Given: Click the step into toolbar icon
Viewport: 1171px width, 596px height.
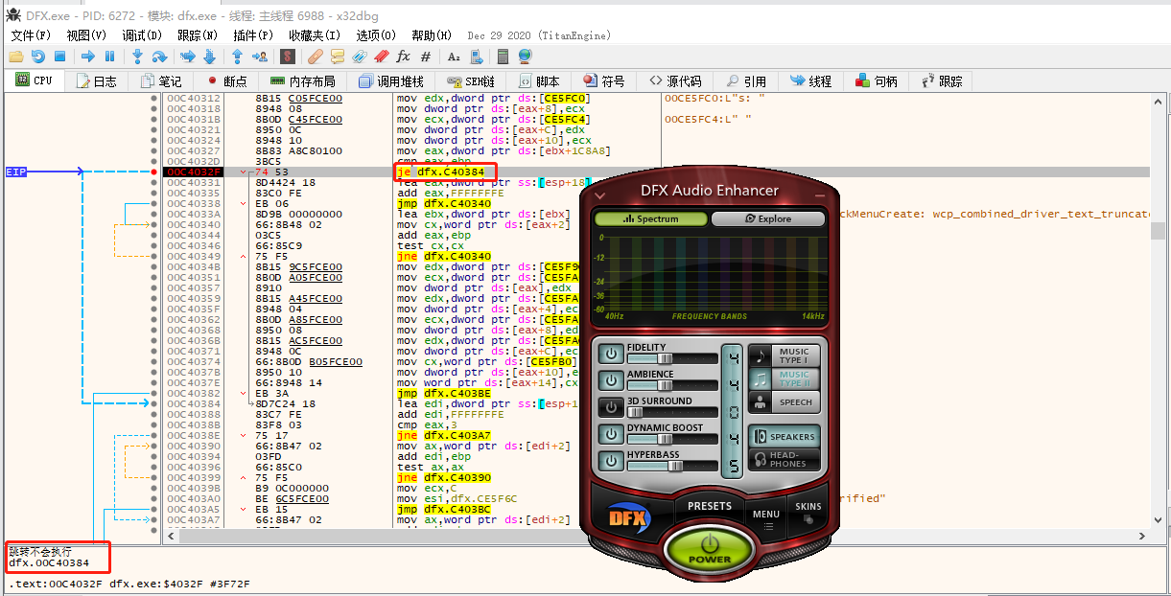Looking at the screenshot, I should [x=137, y=57].
